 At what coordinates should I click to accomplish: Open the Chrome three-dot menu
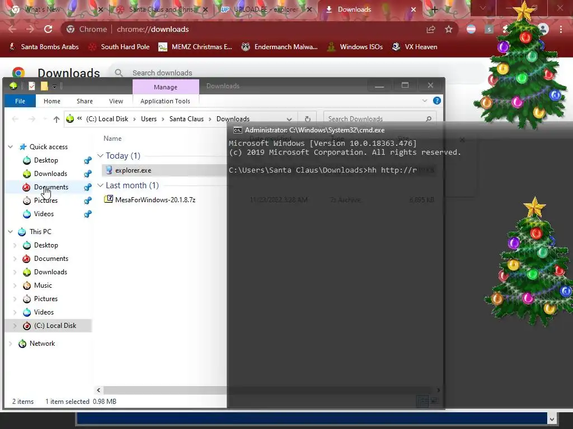561,29
